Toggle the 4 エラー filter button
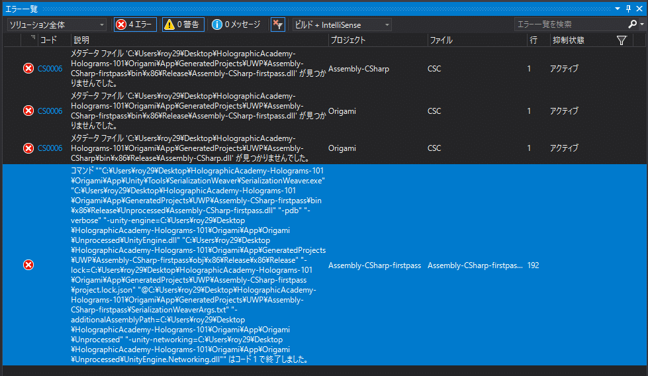 [x=136, y=24]
